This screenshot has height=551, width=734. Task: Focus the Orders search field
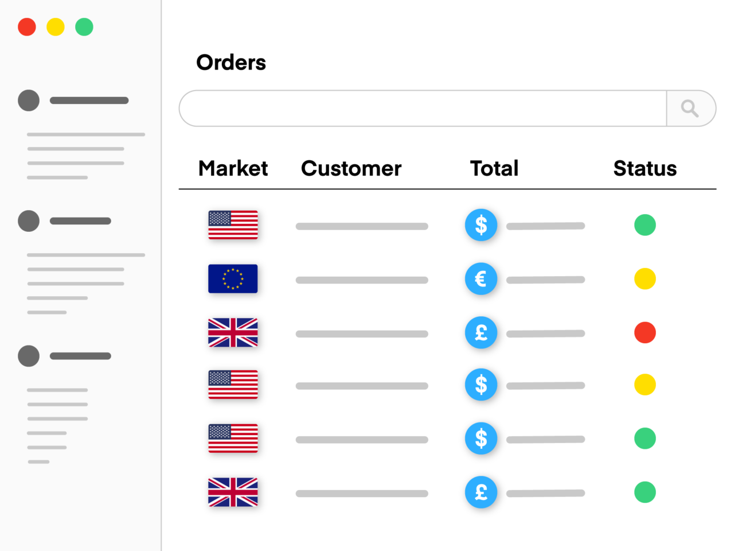[x=423, y=108]
